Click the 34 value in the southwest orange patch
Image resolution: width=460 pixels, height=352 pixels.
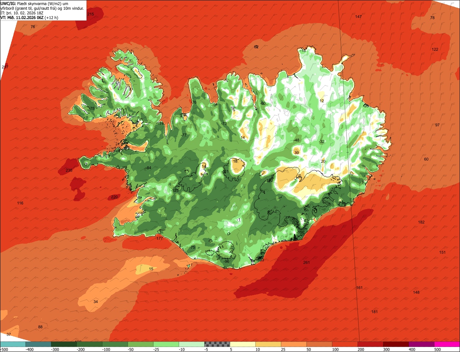click(96, 302)
